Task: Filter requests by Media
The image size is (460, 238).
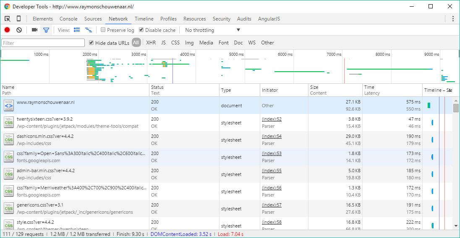Action: point(206,43)
